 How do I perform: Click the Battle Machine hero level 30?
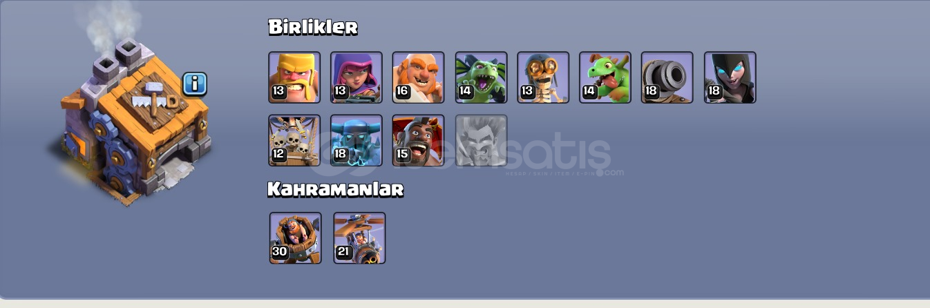[296, 238]
